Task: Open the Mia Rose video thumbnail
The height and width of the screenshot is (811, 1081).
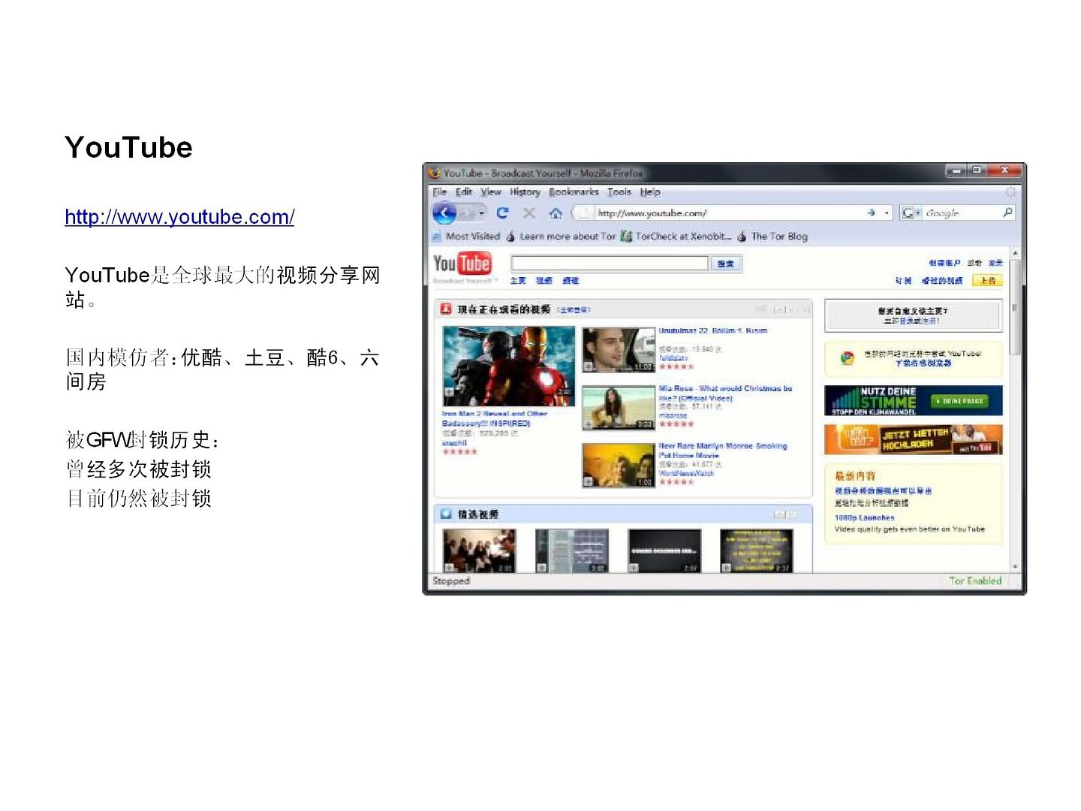Action: click(x=618, y=408)
